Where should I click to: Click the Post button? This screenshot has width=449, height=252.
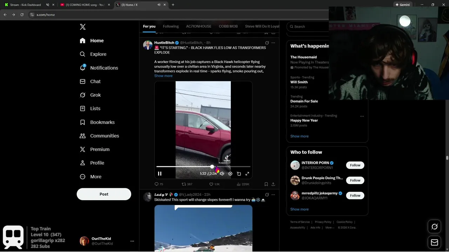pos(104,194)
